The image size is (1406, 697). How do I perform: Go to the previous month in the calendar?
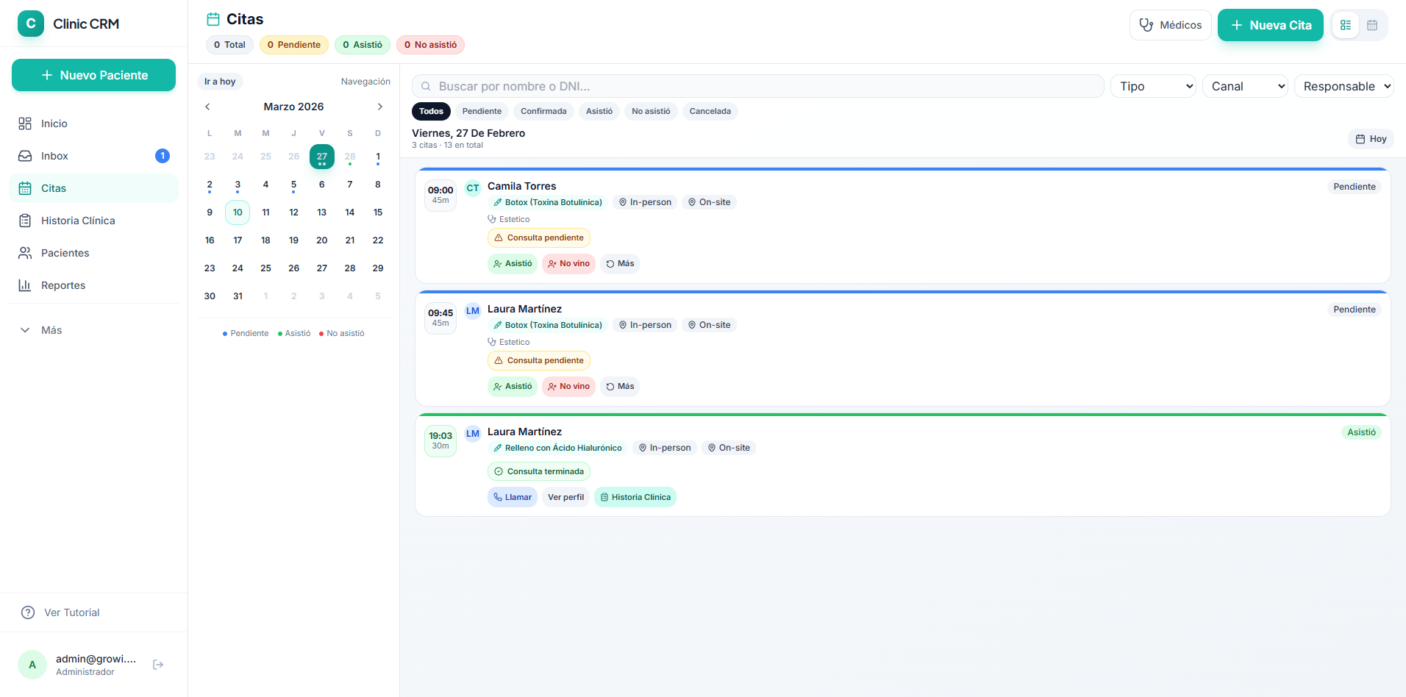pyautogui.click(x=207, y=107)
